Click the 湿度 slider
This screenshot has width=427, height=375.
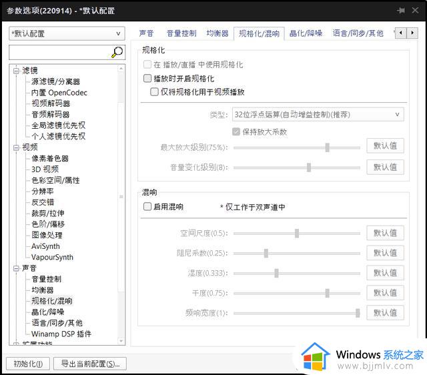point(297,273)
